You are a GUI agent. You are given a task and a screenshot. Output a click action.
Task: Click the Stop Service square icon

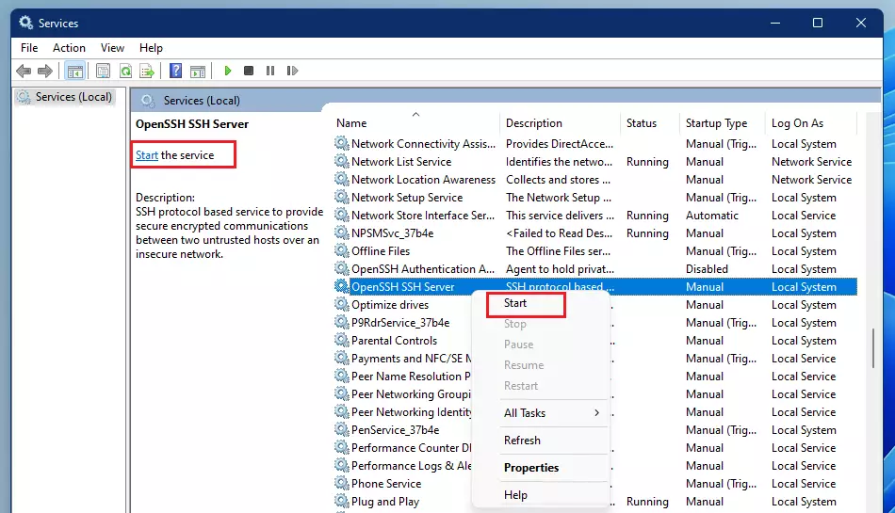tap(249, 71)
